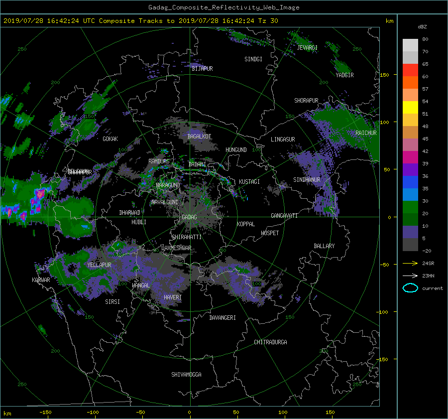Click the dBZ legend heading

tap(422, 27)
